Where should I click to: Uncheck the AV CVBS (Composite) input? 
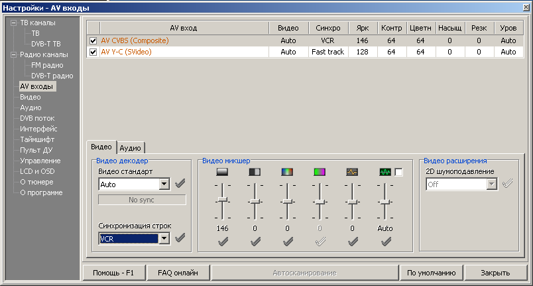click(x=93, y=40)
